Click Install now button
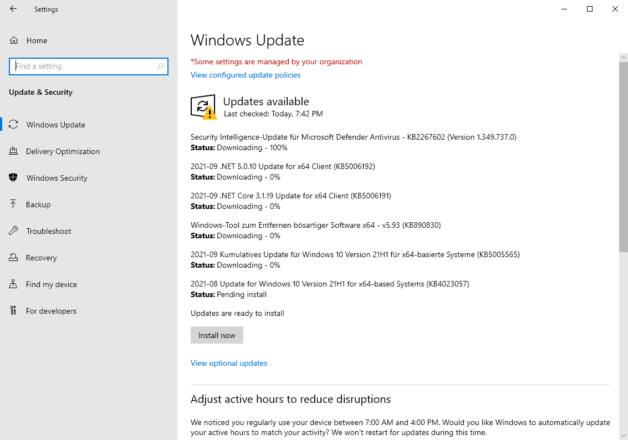628x440 pixels. coord(217,335)
